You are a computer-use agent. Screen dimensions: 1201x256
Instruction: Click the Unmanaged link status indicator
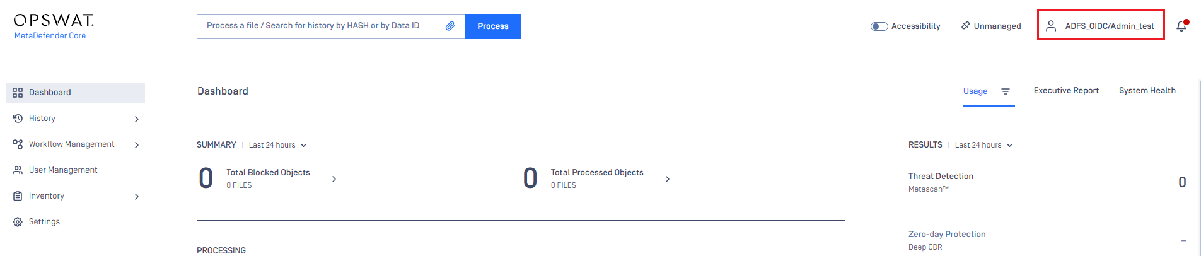point(990,26)
